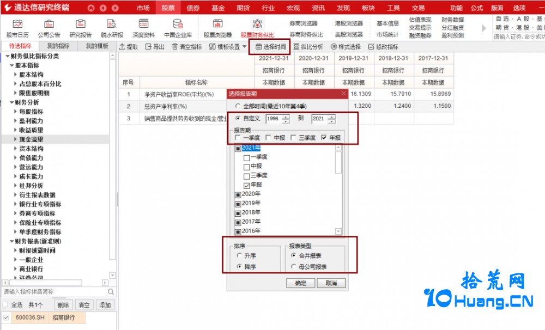Click the forward arrow in the title bar
The image size is (545, 330).
point(115,8)
